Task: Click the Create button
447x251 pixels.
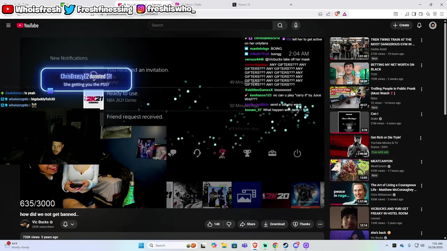Action: click(x=401, y=25)
